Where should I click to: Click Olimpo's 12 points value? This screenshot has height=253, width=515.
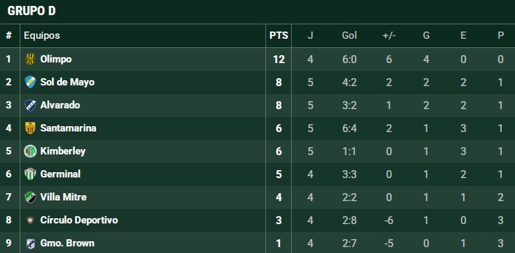pos(279,59)
